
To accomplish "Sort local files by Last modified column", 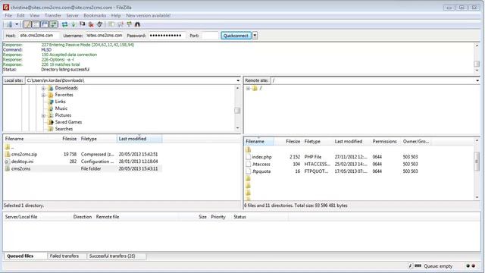I will (139, 139).
